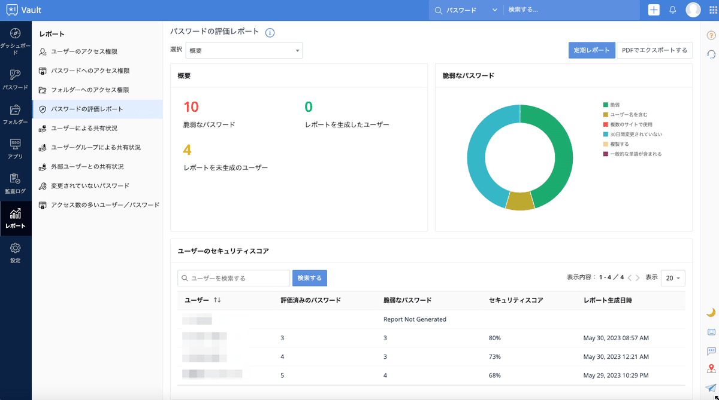Click the map pin icon
This screenshot has width=719, height=400.
711,369
